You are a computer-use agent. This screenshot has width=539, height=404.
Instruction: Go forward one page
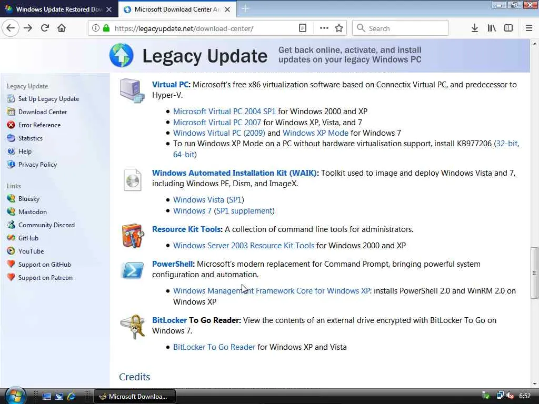click(28, 28)
